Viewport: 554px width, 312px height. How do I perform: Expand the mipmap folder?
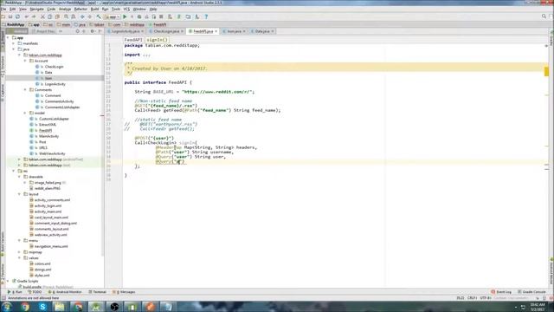click(19, 252)
